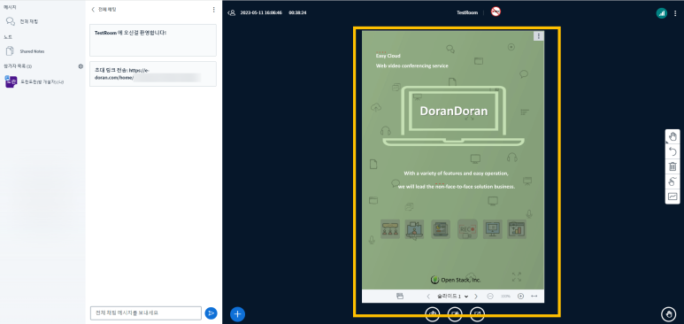684x324 pixels.
Task: Open the connection status signal icon
Action: (662, 13)
